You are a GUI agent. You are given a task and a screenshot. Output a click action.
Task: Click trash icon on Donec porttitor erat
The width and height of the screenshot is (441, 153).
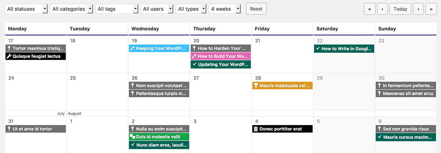pyautogui.click(x=256, y=129)
